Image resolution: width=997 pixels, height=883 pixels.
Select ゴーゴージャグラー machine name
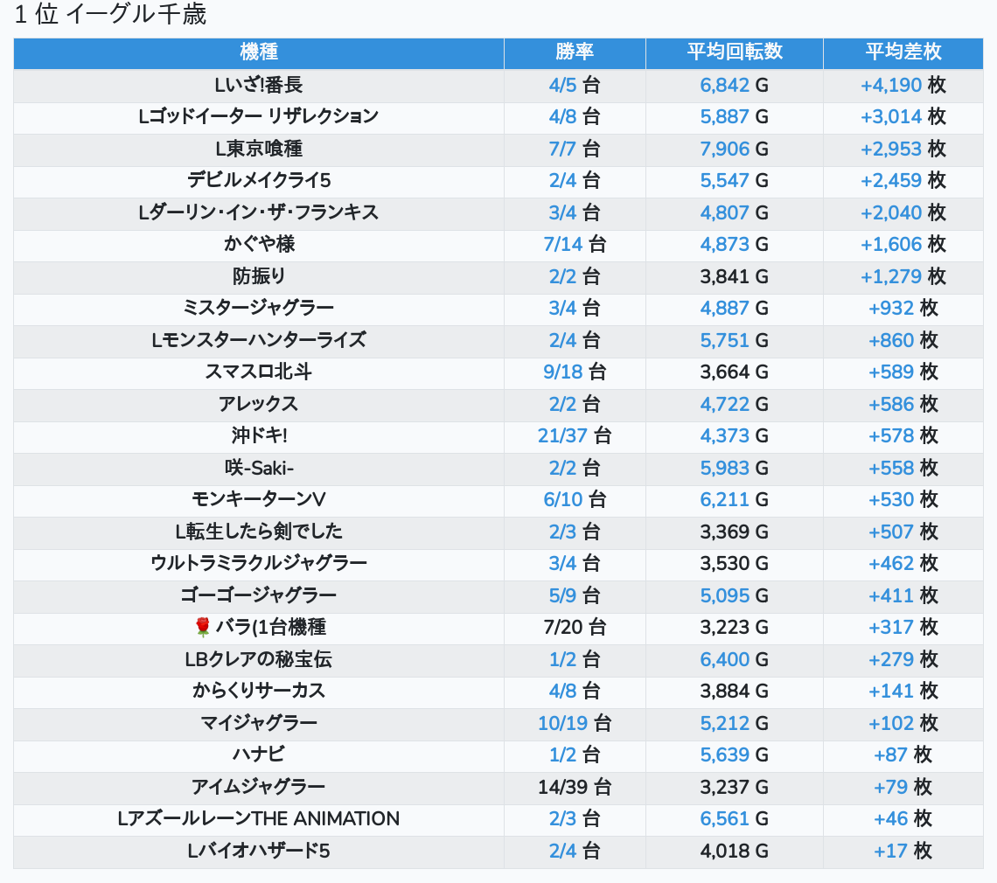point(259,595)
